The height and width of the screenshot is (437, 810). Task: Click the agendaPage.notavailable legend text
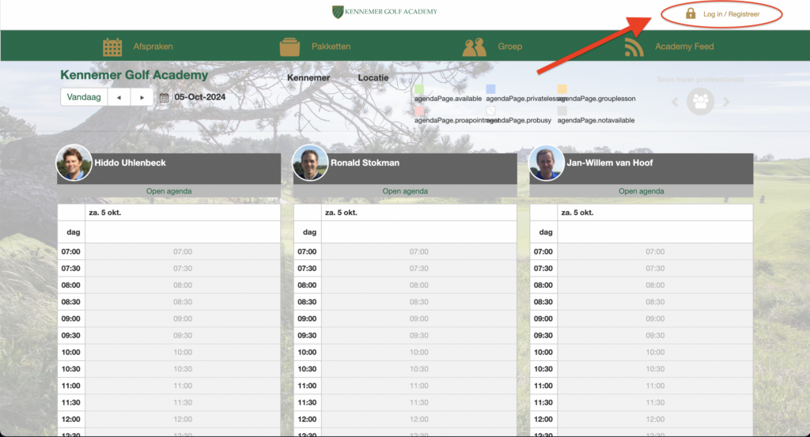pos(596,120)
